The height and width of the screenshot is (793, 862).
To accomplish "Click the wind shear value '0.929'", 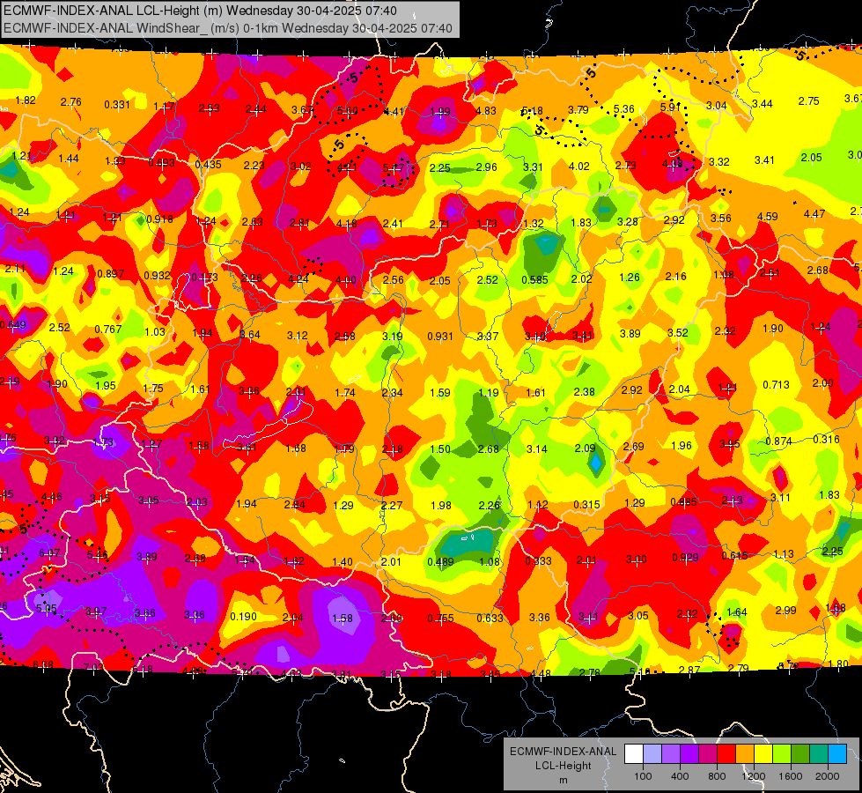I will pos(686,558).
